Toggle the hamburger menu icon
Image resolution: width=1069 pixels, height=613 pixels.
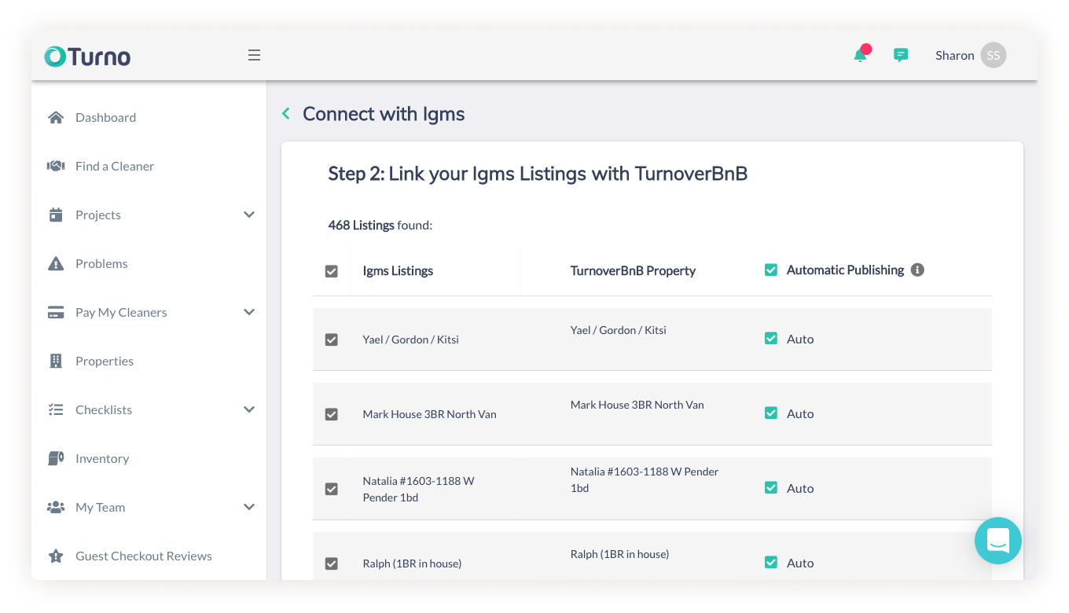click(x=254, y=55)
